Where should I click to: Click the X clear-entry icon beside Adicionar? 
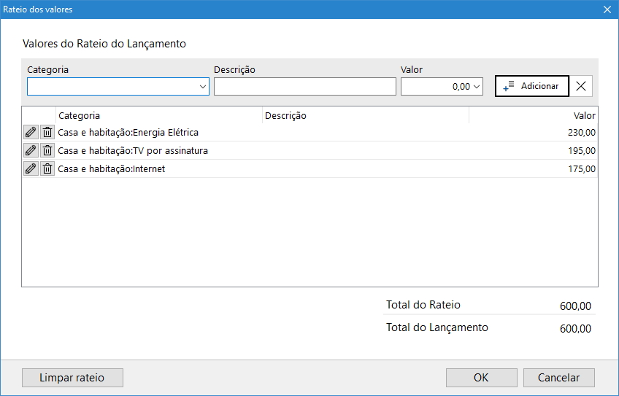pyautogui.click(x=581, y=86)
